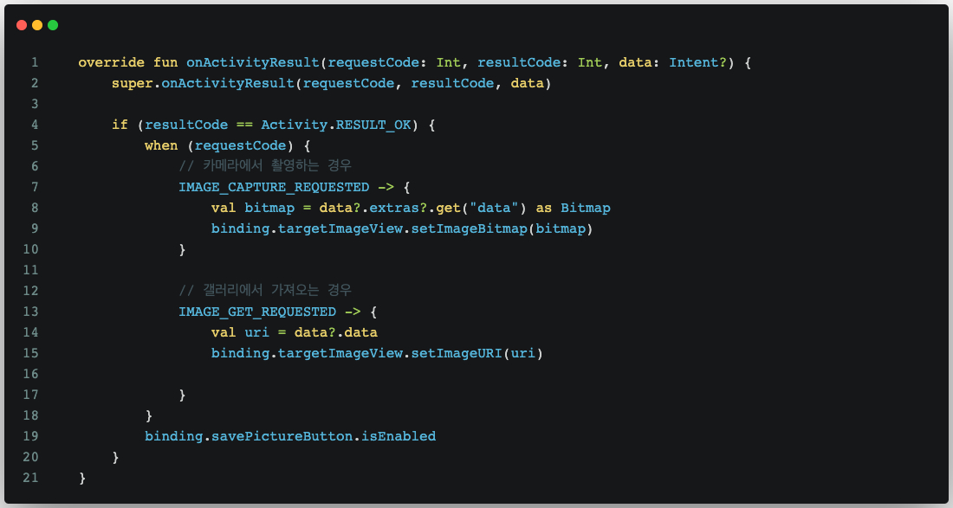Click line number 1 in the gutter
Viewport: 953px width, 508px height.
(x=35, y=62)
